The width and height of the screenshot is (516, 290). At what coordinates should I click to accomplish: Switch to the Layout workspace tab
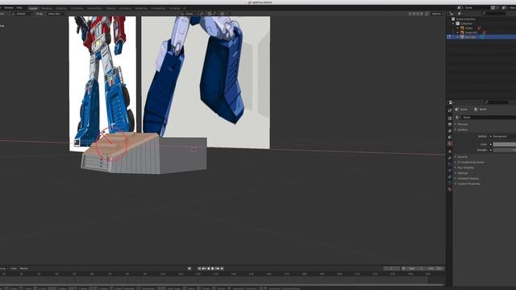point(33,8)
